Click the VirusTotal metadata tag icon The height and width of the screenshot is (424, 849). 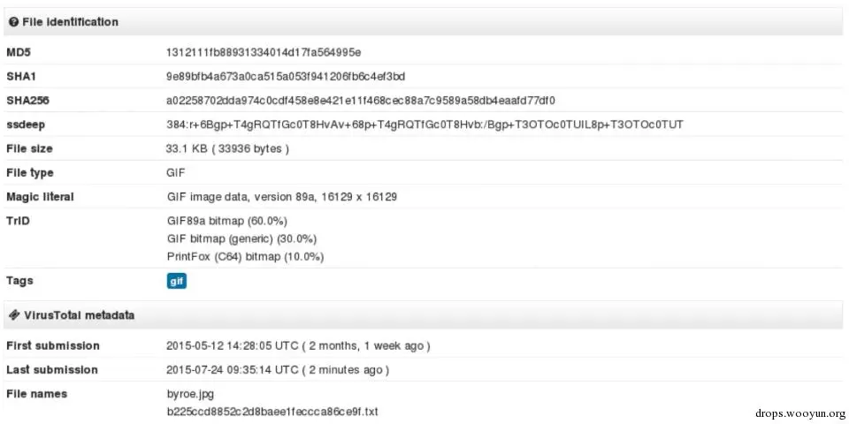click(14, 314)
